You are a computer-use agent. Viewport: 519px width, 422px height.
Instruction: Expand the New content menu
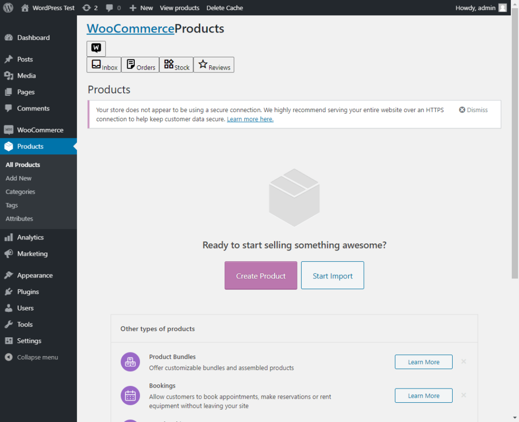141,8
